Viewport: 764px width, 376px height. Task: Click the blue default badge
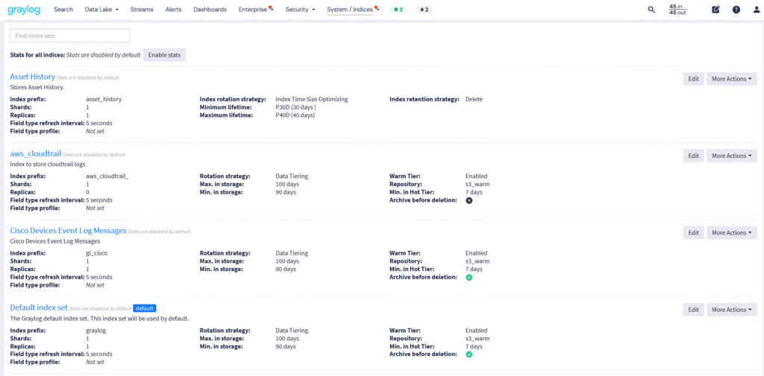[x=145, y=308]
